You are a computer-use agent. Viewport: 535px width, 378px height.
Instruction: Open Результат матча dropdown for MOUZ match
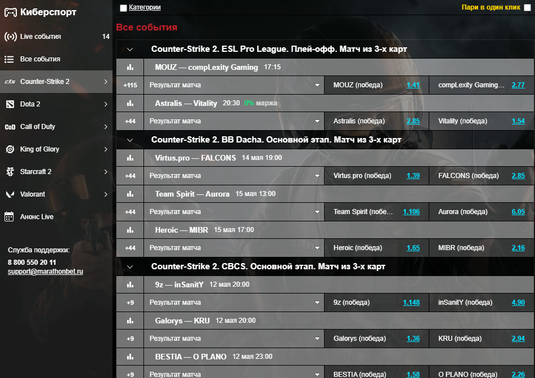[x=234, y=85]
